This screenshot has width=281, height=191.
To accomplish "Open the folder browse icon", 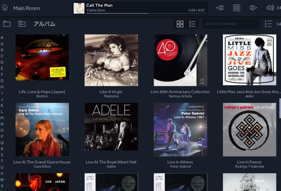I will 7,24.
